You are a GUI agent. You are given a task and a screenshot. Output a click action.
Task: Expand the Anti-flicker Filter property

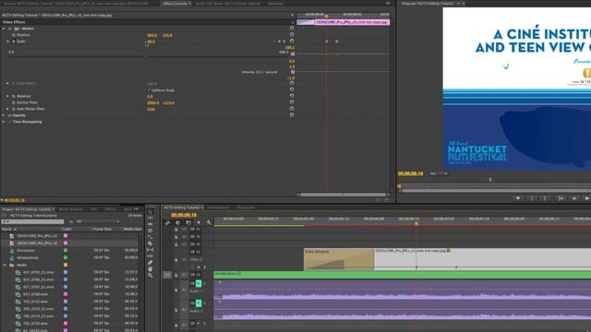(x=7, y=109)
